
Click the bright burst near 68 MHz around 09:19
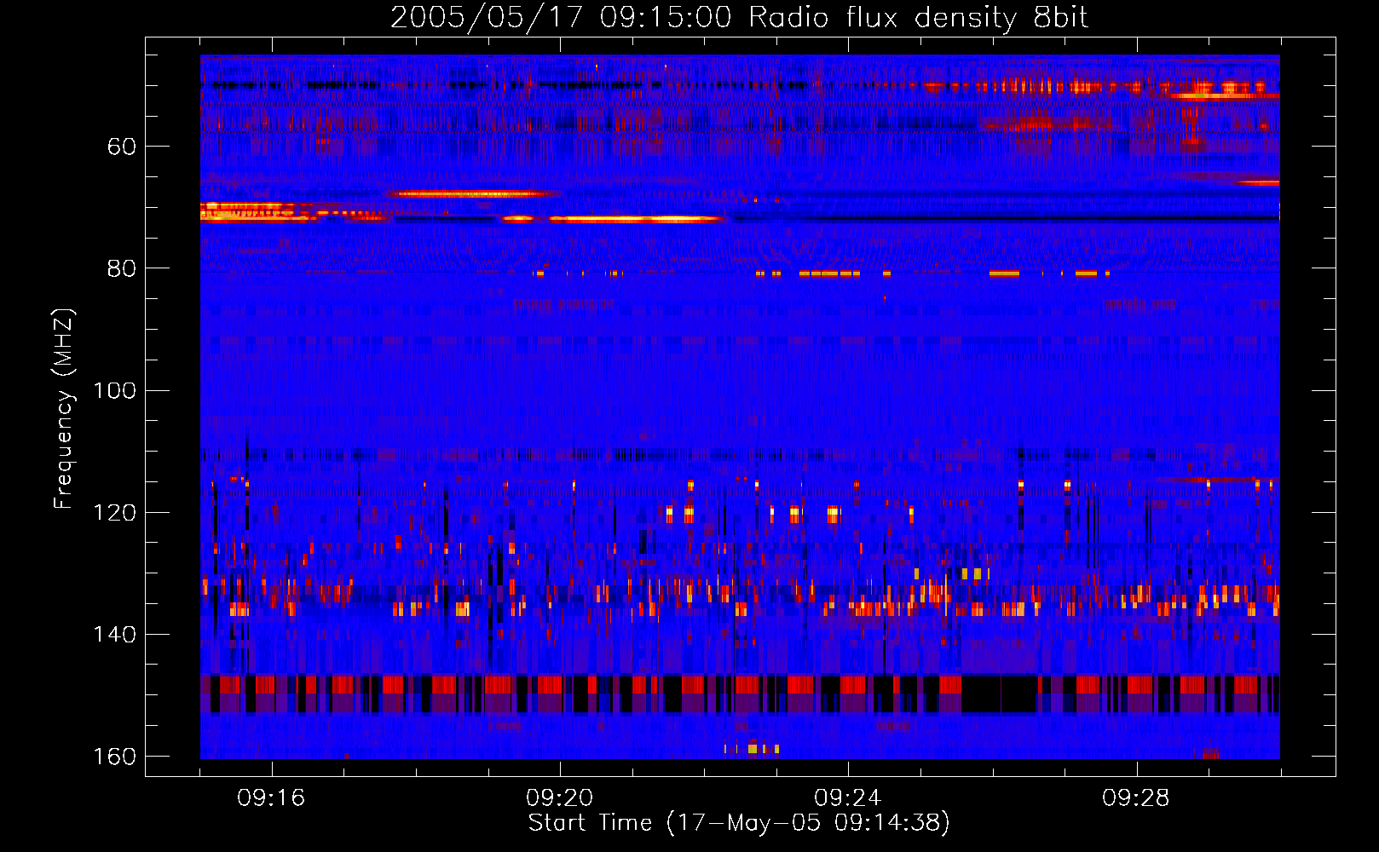click(471, 194)
